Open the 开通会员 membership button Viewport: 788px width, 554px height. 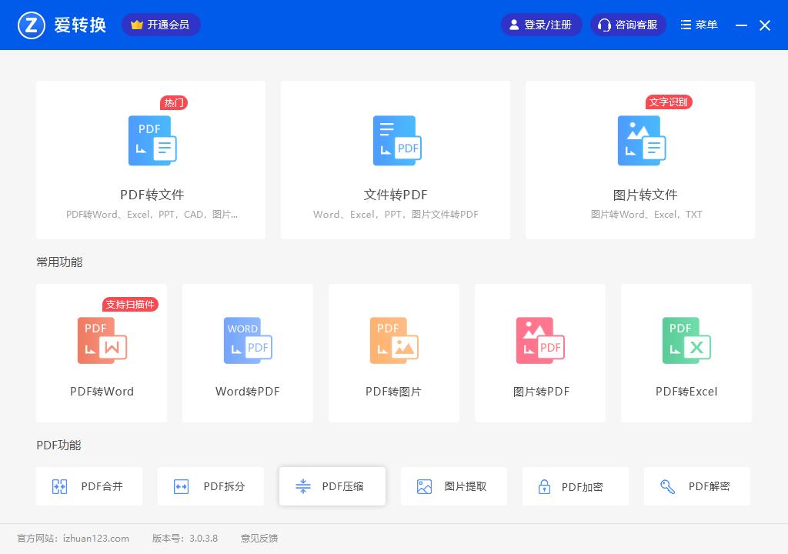tap(161, 25)
